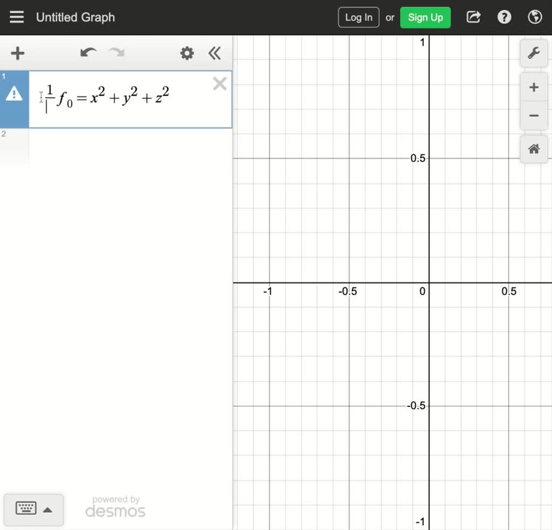Open the help question mark icon
The image size is (552, 530).
point(504,17)
